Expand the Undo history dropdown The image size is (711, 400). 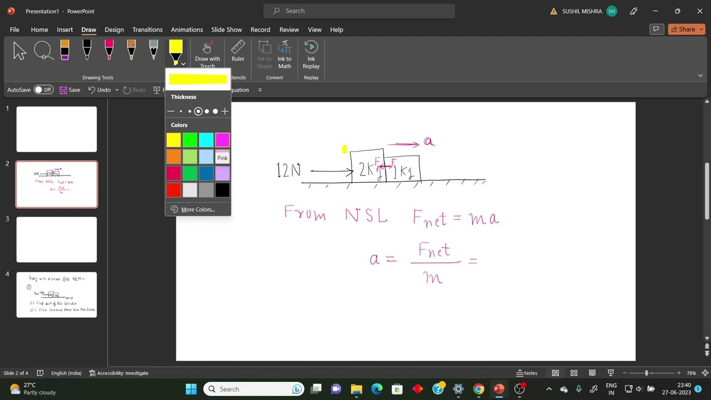pos(117,90)
